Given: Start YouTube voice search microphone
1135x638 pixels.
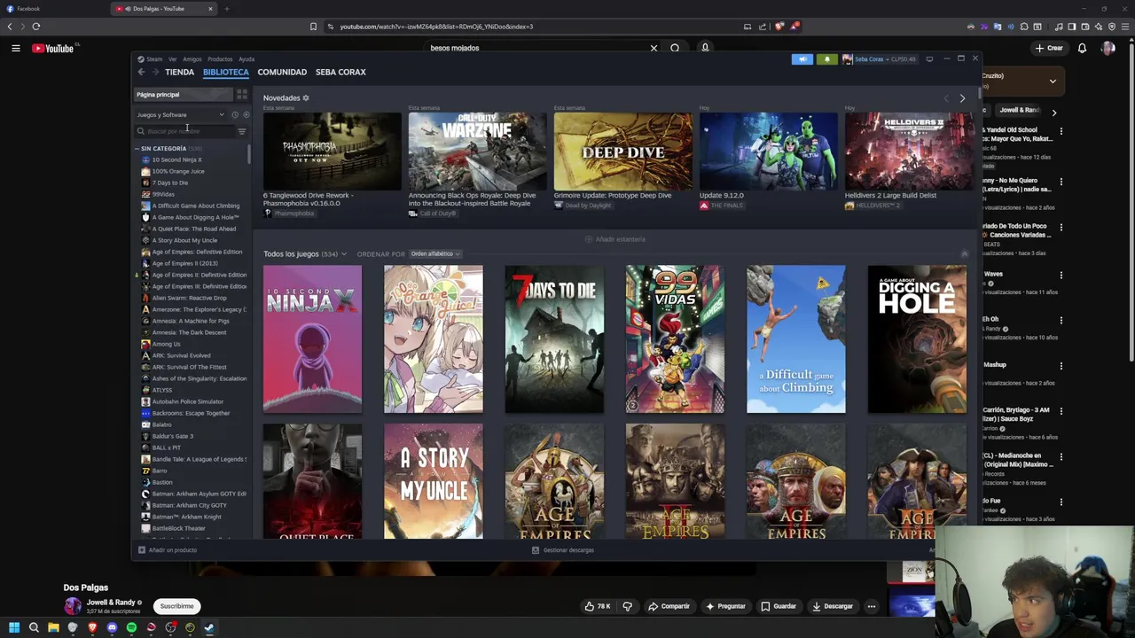Looking at the screenshot, I should (705, 48).
